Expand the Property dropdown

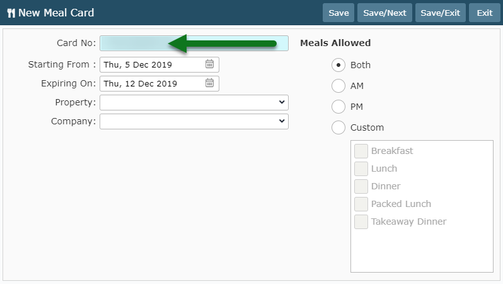click(x=194, y=102)
